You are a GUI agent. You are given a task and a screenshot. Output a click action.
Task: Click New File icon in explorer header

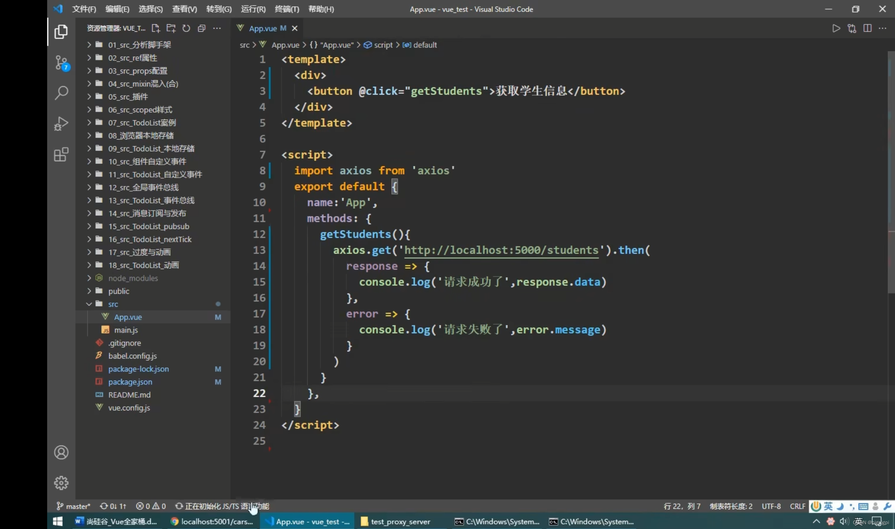(155, 28)
